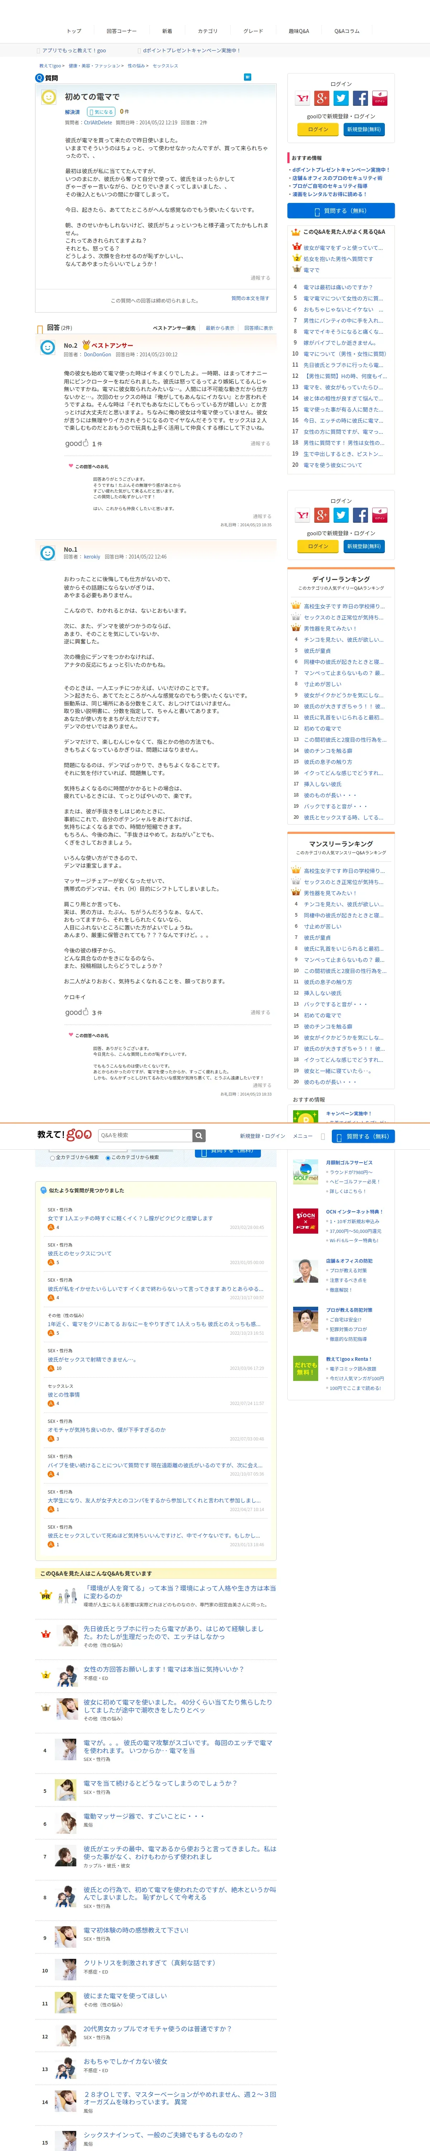Click blue 質問する（無料） button below おすすめ情報
This screenshot has width=430, height=2151.
pyautogui.click(x=341, y=210)
